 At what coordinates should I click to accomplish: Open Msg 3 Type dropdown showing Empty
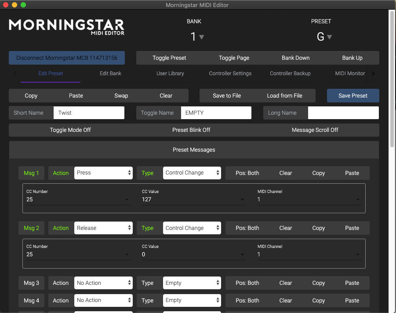pos(192,283)
